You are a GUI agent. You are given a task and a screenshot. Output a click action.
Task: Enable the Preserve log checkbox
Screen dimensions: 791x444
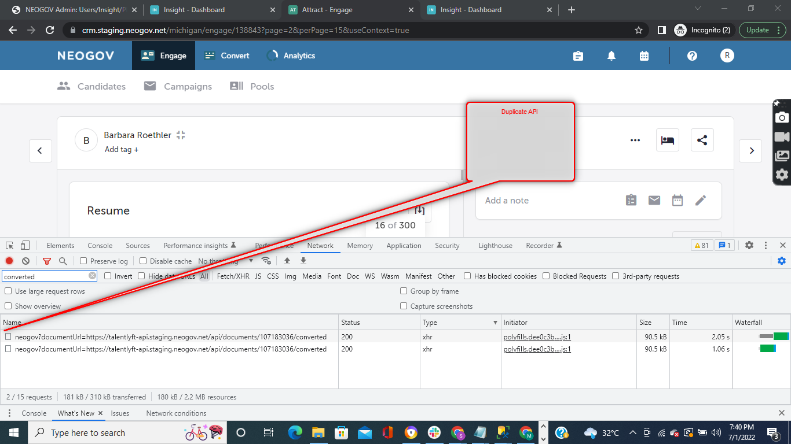pyautogui.click(x=82, y=261)
